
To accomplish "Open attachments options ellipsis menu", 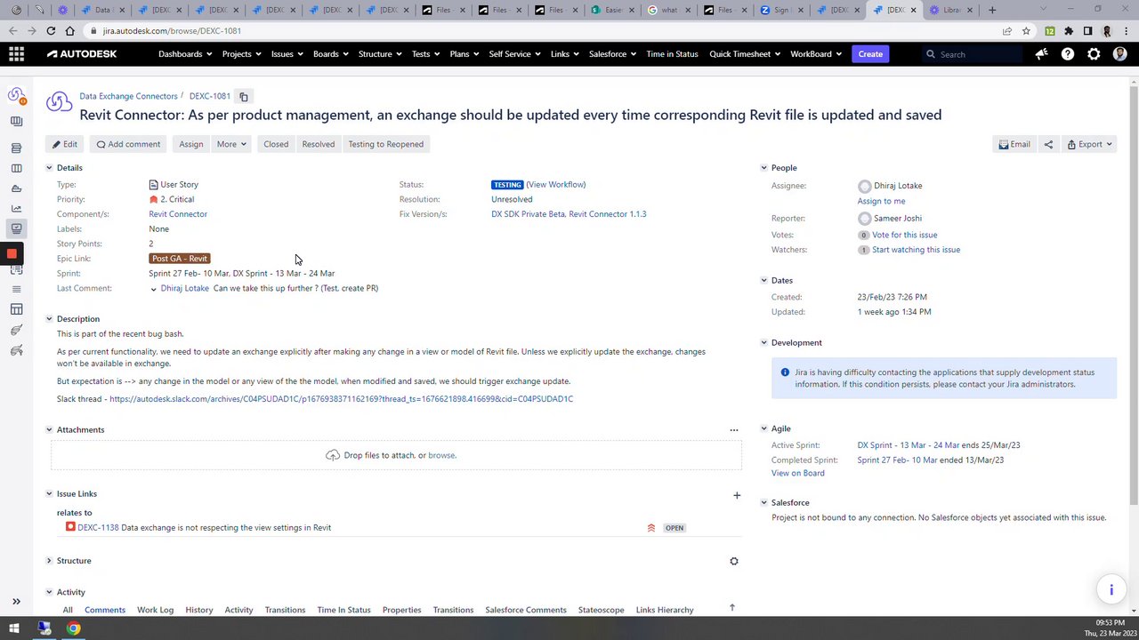I will (734, 430).
